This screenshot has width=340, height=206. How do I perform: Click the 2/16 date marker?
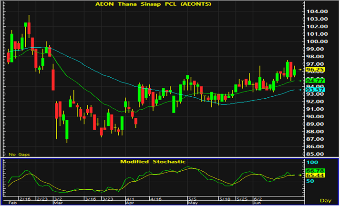[x=25, y=199]
